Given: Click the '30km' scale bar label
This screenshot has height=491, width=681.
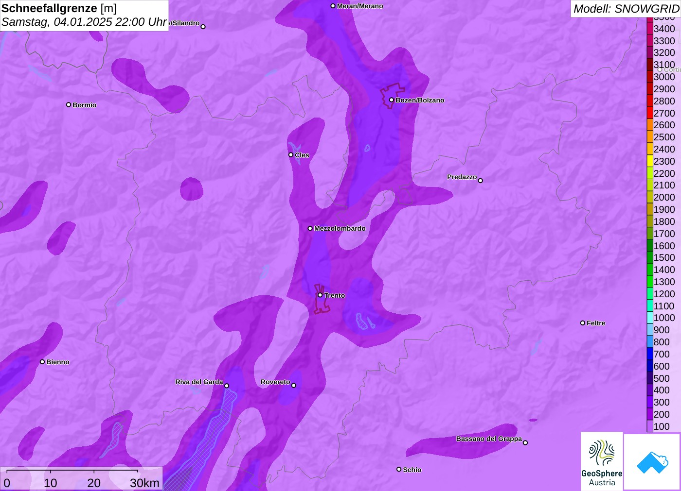Looking at the screenshot, I should click(x=144, y=483).
